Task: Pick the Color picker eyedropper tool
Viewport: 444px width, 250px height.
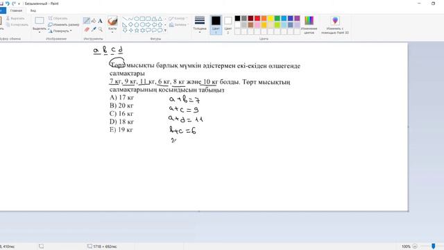Action: (x=94, y=29)
